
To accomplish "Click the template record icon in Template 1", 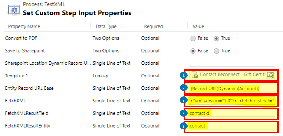I will (195, 75).
